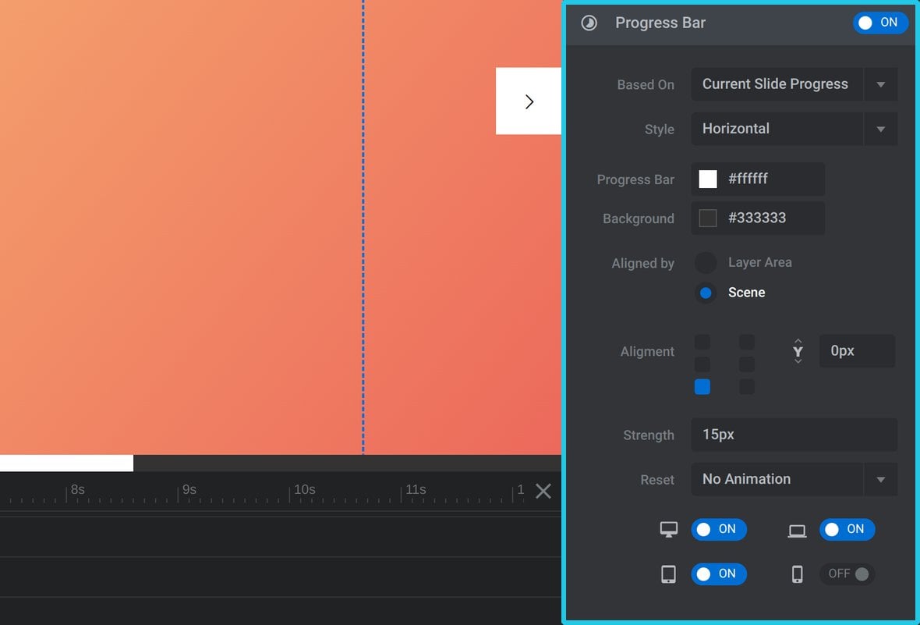Click the tablet device icon
The width and height of the screenshot is (920, 625).
coord(668,574)
